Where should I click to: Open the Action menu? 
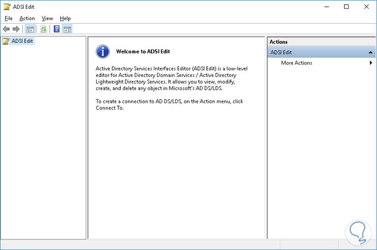point(27,18)
